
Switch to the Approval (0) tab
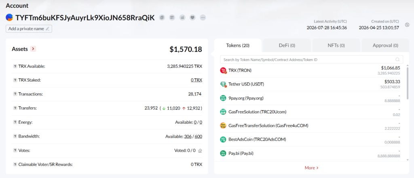385,45
